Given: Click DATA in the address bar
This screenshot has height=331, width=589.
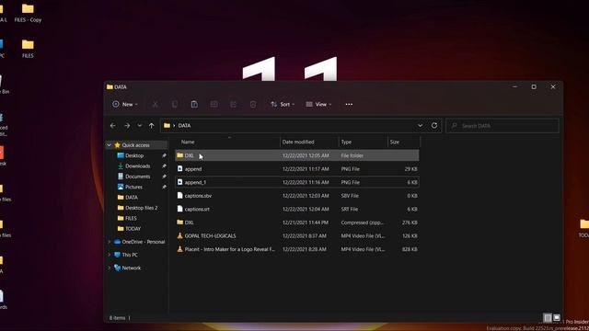Looking at the screenshot, I should (x=184, y=126).
